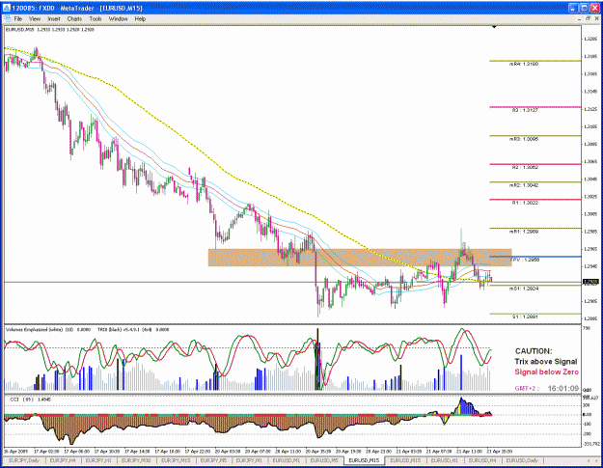Click the chart document icon beside File

[x=7, y=19]
